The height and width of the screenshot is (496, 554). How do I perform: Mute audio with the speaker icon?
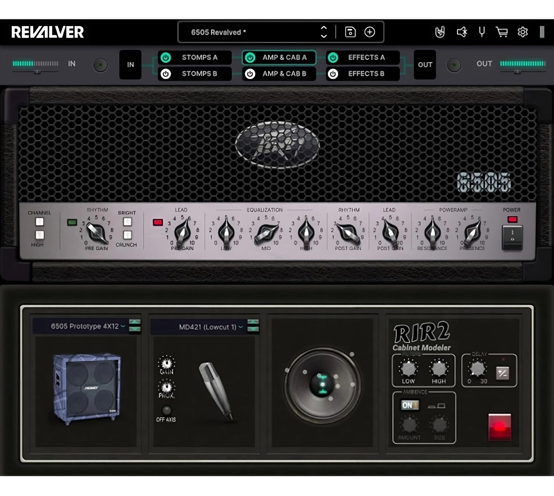pos(462,32)
